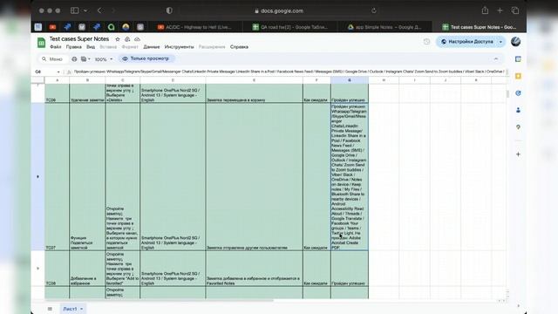Image resolution: width=558 pixels, height=314 pixels.
Task: Switch to AC/DC Highway to Hell tab
Action: tap(194, 27)
